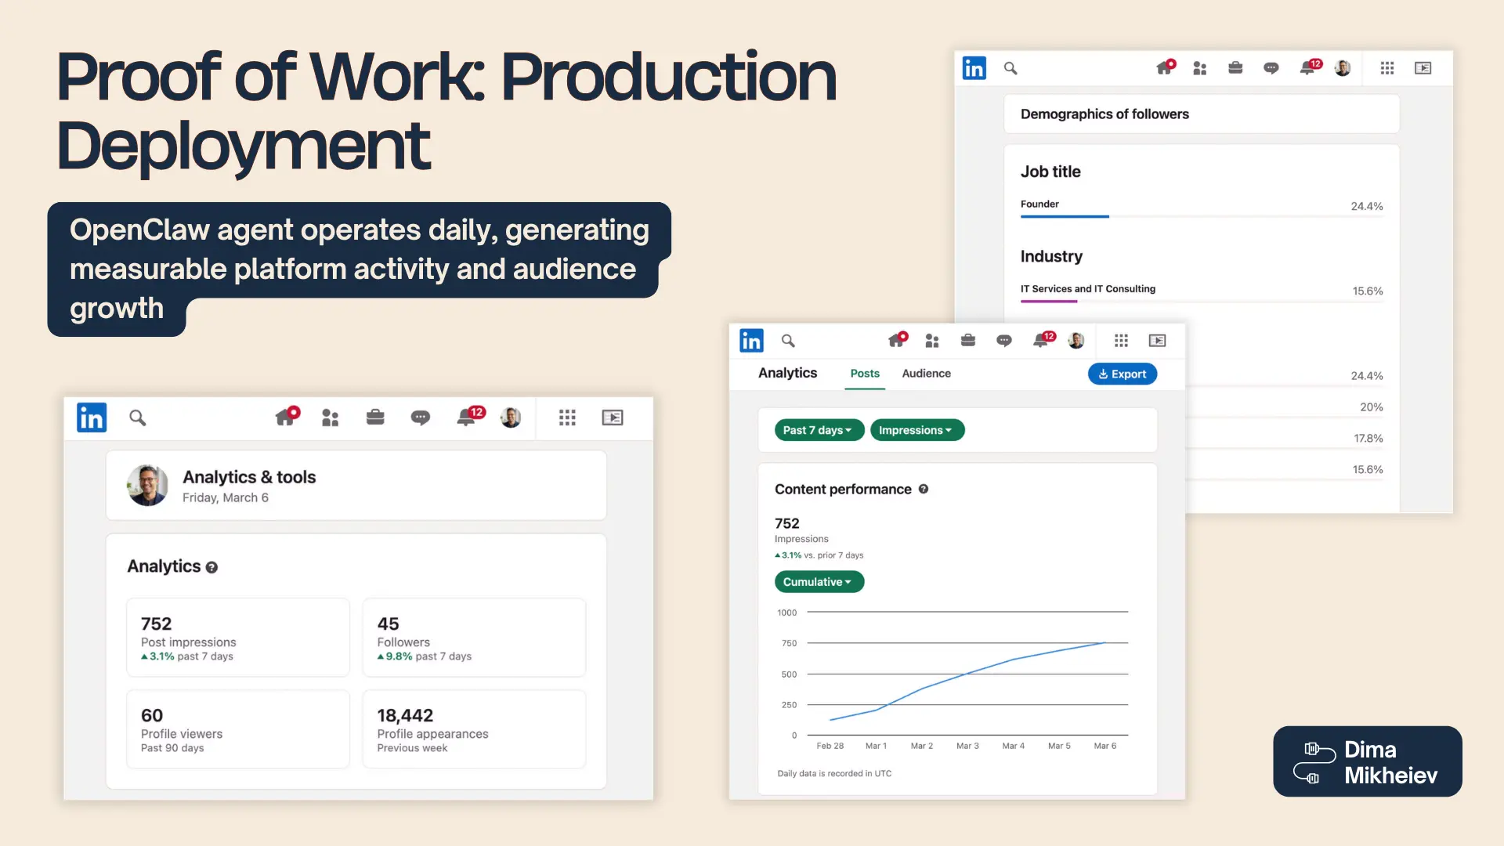Open search icon in Analytics & tools window
The image size is (1504, 846).
[138, 418]
